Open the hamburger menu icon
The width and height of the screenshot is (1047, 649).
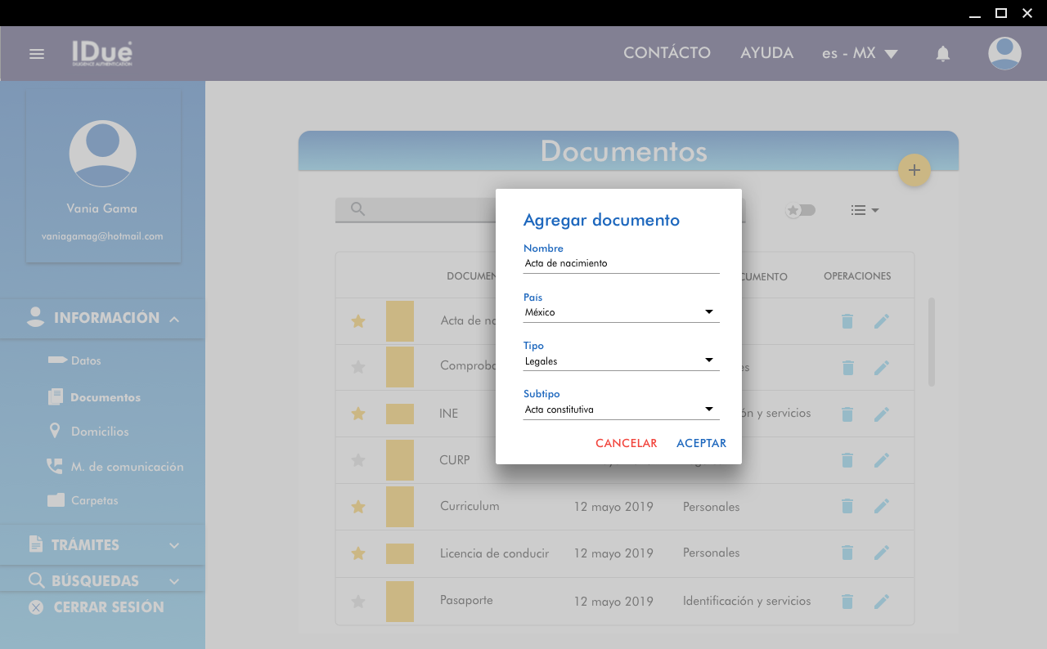[x=37, y=54]
